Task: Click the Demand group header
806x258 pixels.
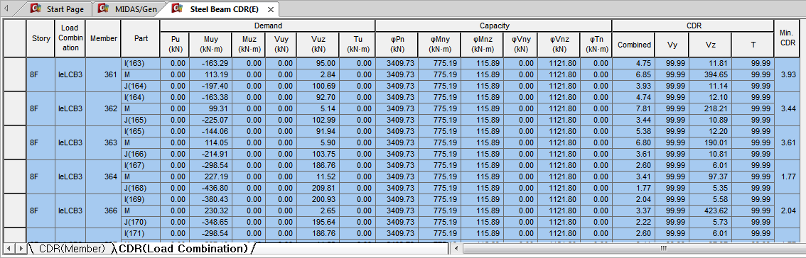Action: click(267, 26)
